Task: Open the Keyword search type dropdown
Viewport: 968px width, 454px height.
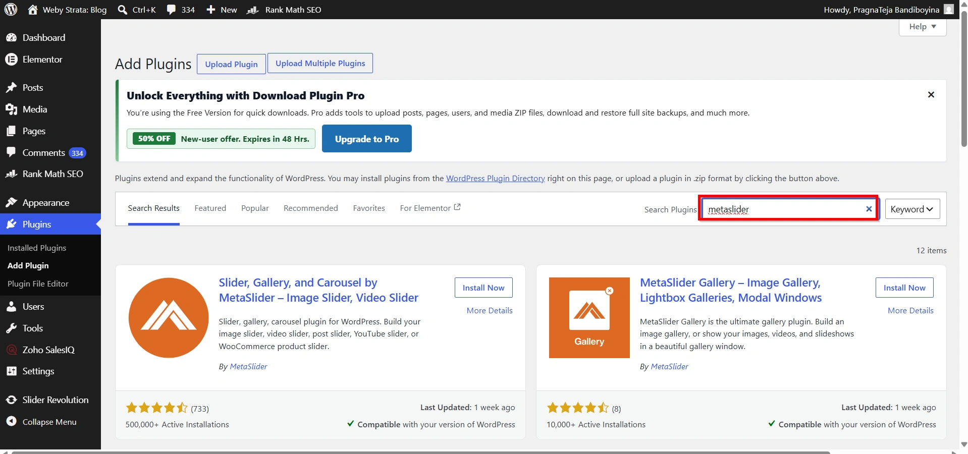Action: (912, 209)
